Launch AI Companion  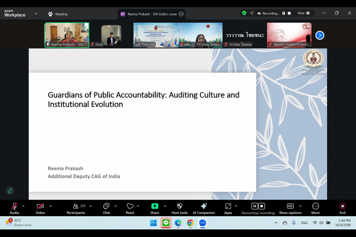tap(204, 206)
